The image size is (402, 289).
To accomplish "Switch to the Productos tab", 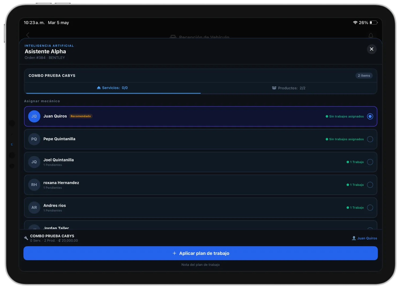I will pos(289,88).
